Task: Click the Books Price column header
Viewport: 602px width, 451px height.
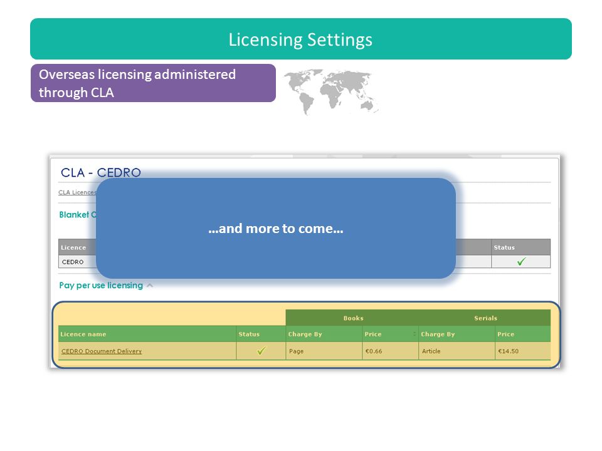Action: click(x=390, y=334)
